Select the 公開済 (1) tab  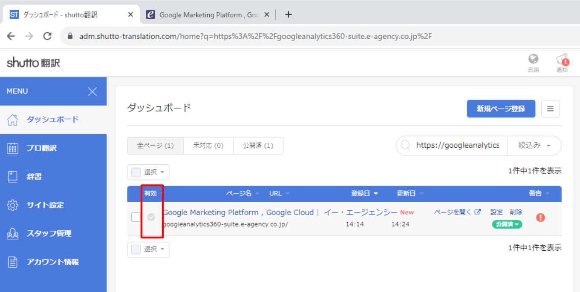point(258,146)
